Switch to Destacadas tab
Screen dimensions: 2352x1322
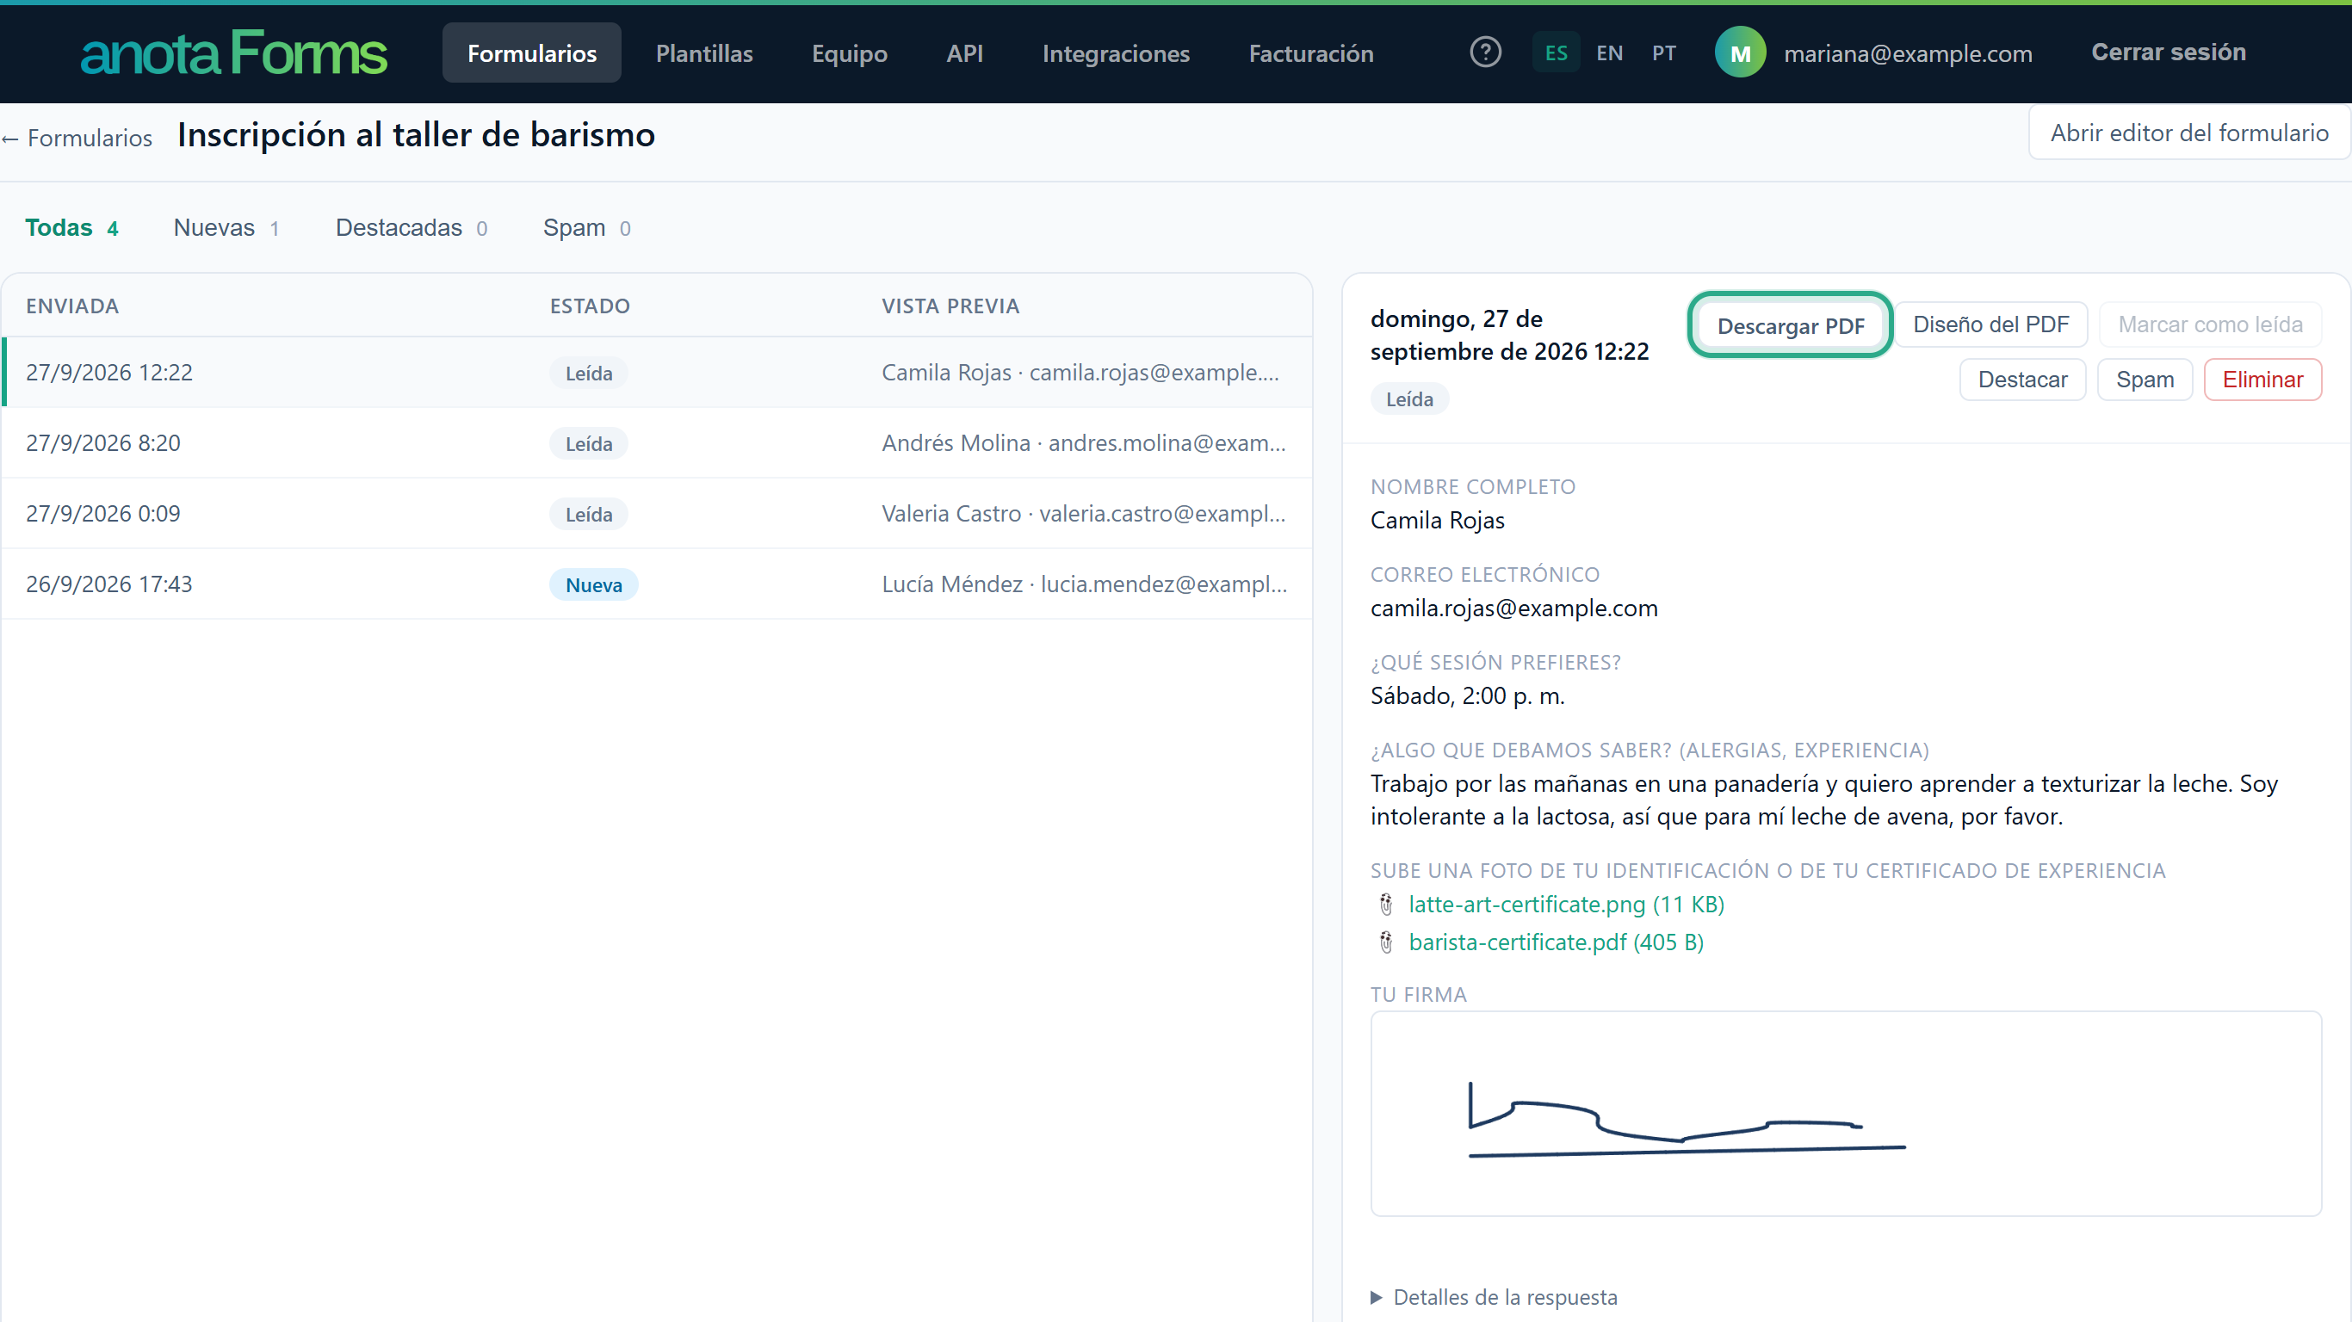tap(411, 227)
